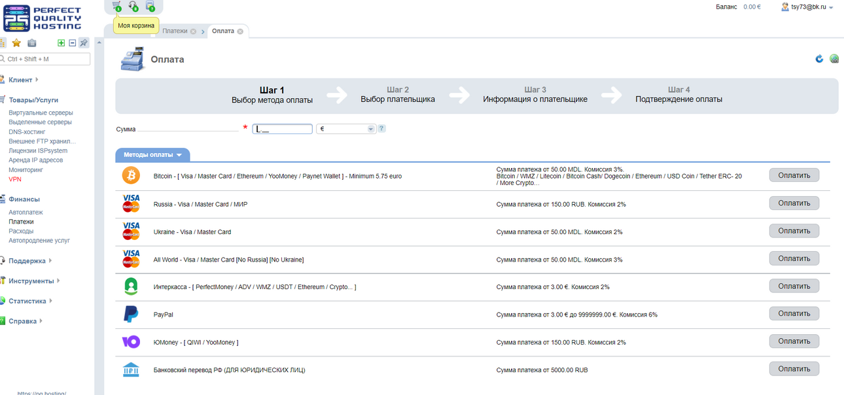Refresh the page with blue arrow icon
Screen dimensions: 844x395
click(819, 59)
